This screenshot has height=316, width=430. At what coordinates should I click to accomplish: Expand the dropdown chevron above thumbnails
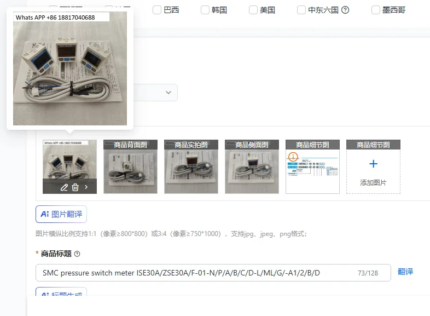pos(168,93)
